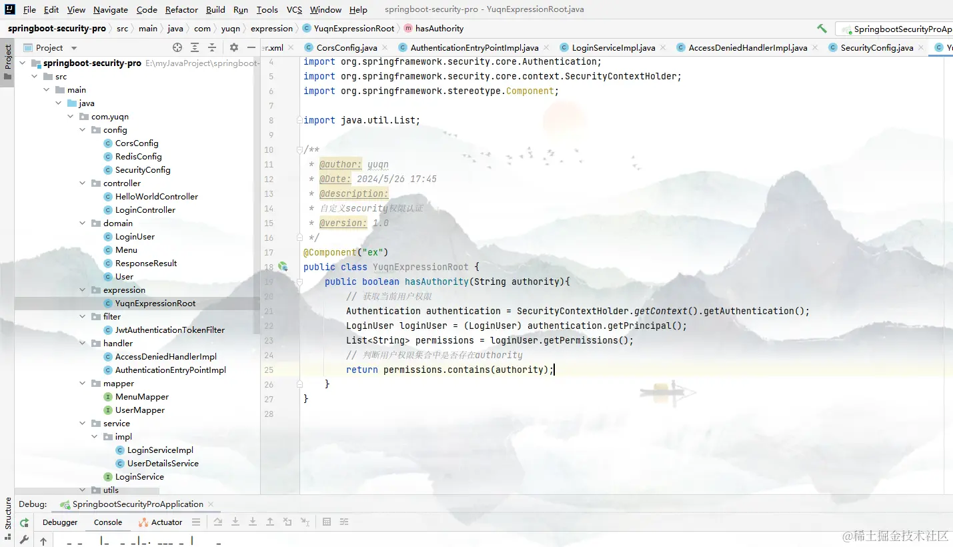This screenshot has width=953, height=547.
Task: Click Collapse All icon in Project panel header
Action: tap(212, 47)
